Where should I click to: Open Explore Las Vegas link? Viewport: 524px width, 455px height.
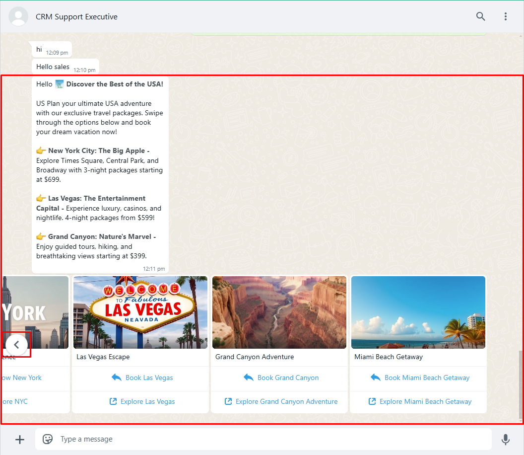point(142,401)
